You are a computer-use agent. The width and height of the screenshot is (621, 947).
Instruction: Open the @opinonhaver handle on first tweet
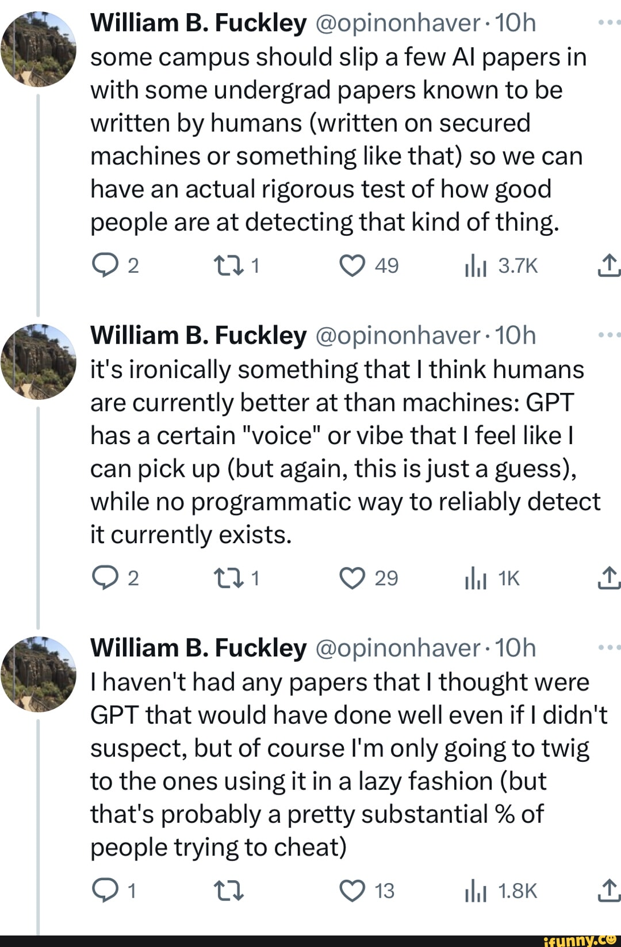tap(397, 23)
